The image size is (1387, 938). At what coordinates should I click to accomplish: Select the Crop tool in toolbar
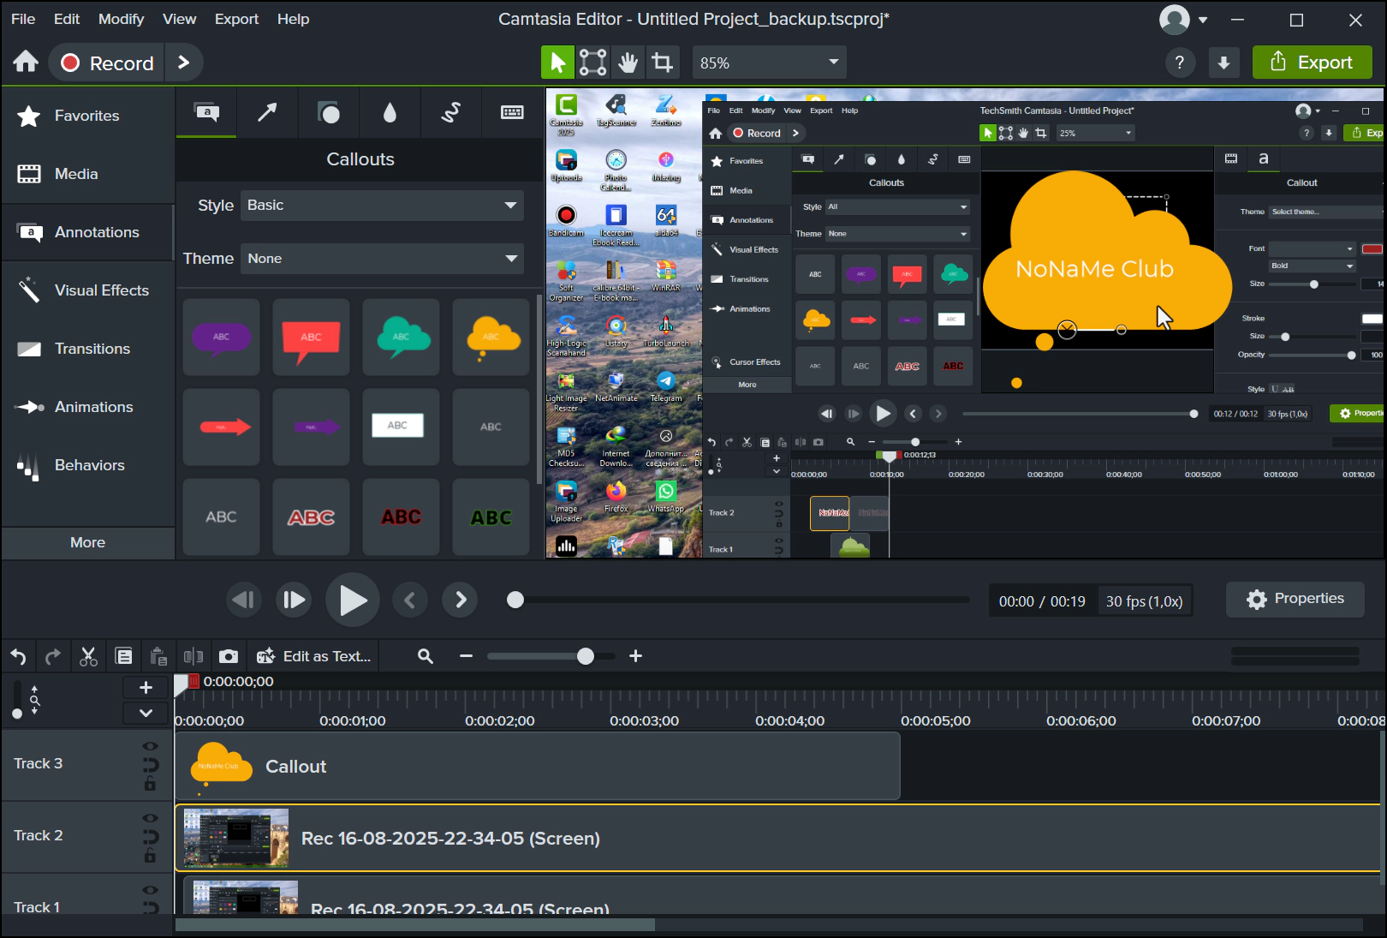(x=662, y=63)
